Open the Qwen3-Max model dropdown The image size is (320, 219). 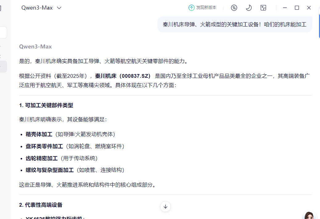click(x=41, y=8)
